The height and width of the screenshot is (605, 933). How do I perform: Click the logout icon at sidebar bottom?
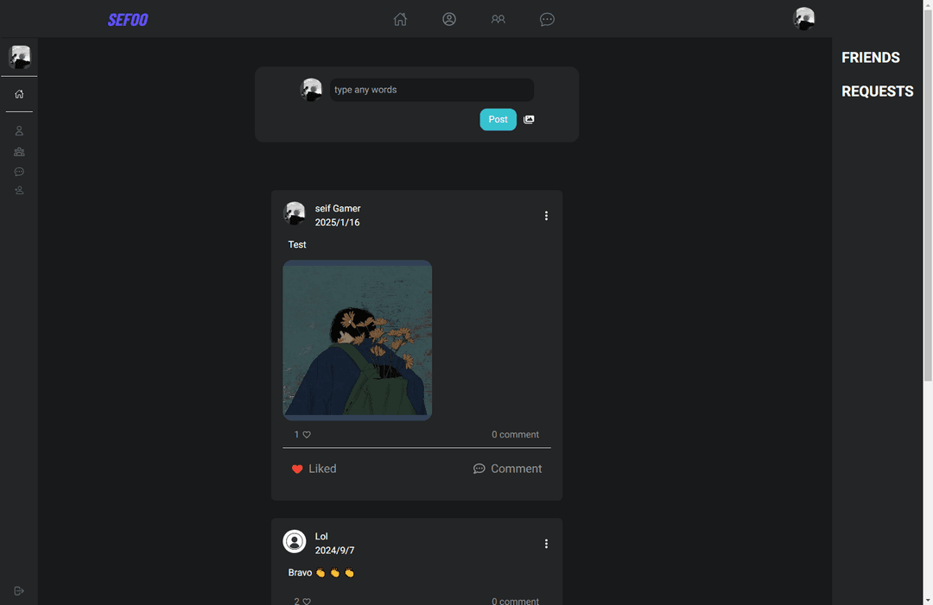[19, 590]
